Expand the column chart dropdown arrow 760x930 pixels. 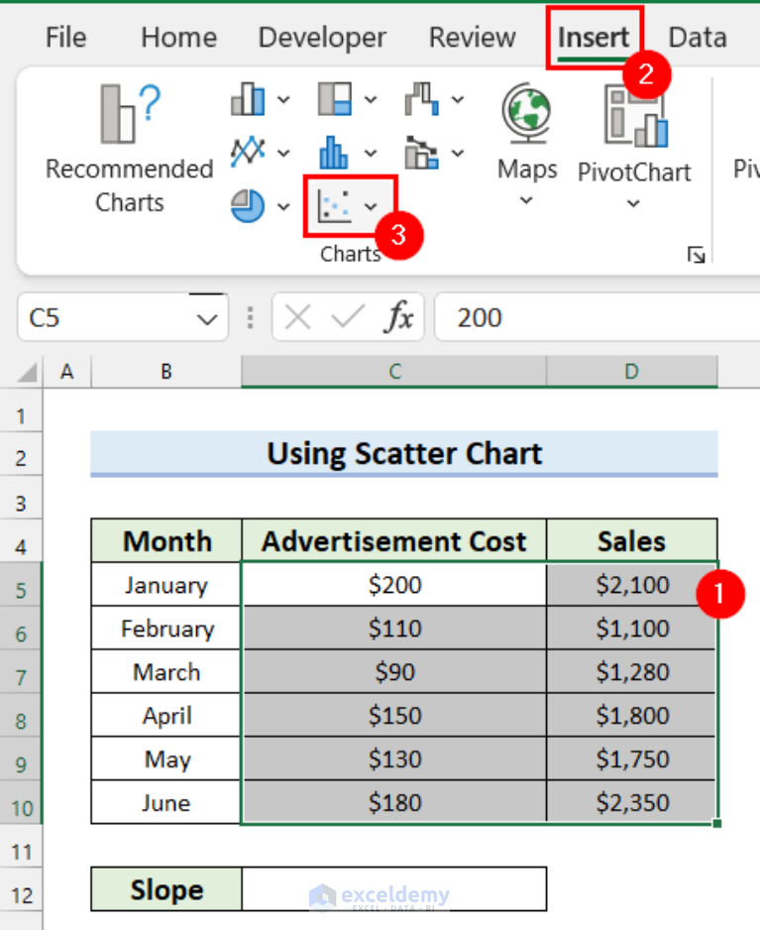[x=284, y=99]
